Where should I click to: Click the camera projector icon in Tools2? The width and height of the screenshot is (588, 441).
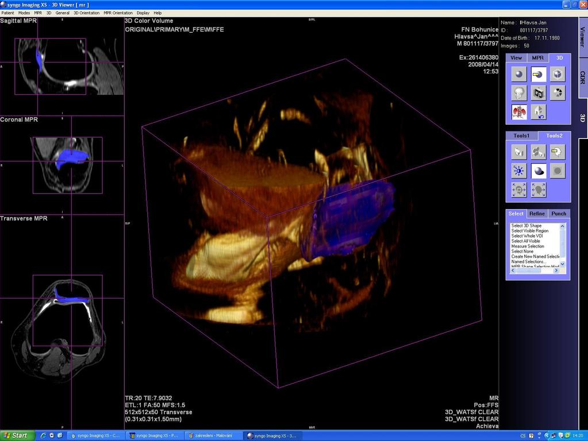pos(539,152)
